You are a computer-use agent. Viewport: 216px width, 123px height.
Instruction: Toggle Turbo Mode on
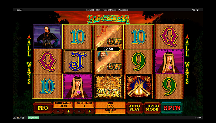[x=152, y=108]
